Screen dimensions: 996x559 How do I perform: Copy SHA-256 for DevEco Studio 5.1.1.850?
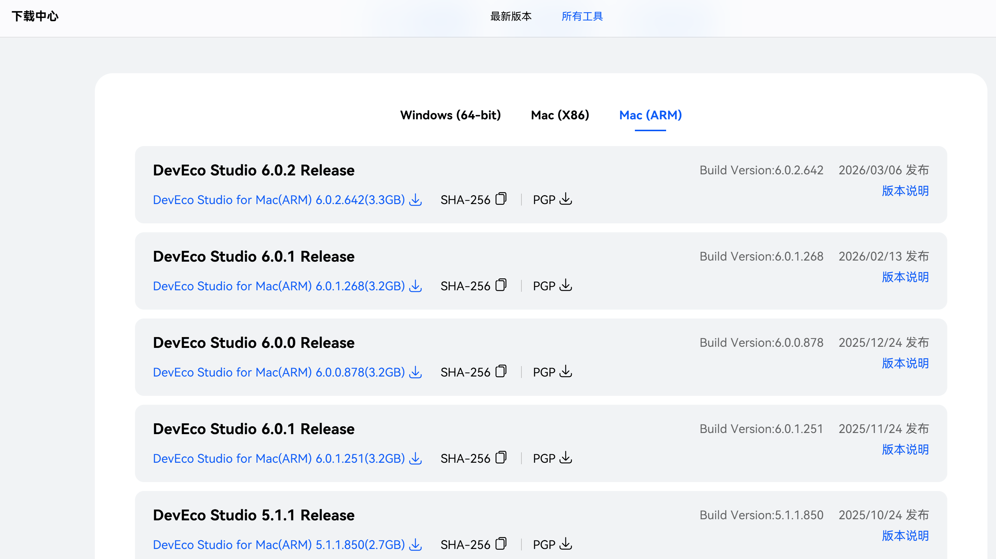(501, 543)
